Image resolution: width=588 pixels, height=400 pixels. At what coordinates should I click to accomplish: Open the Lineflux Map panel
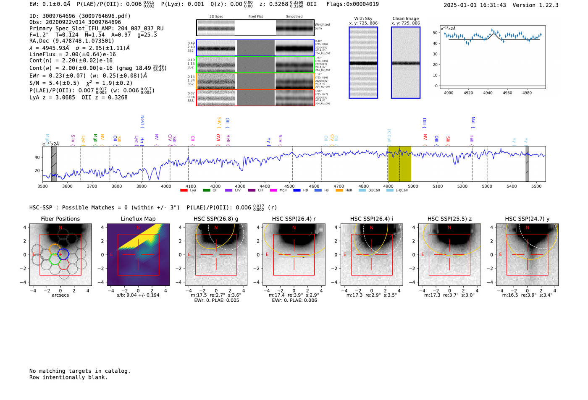pyautogui.click(x=138, y=254)
